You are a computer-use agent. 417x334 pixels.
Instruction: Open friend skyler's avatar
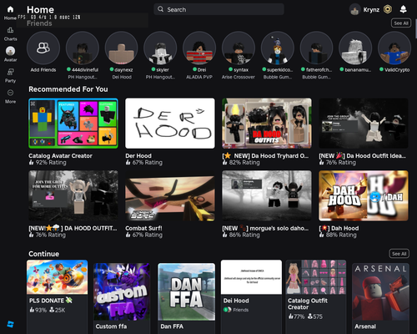[x=160, y=48]
